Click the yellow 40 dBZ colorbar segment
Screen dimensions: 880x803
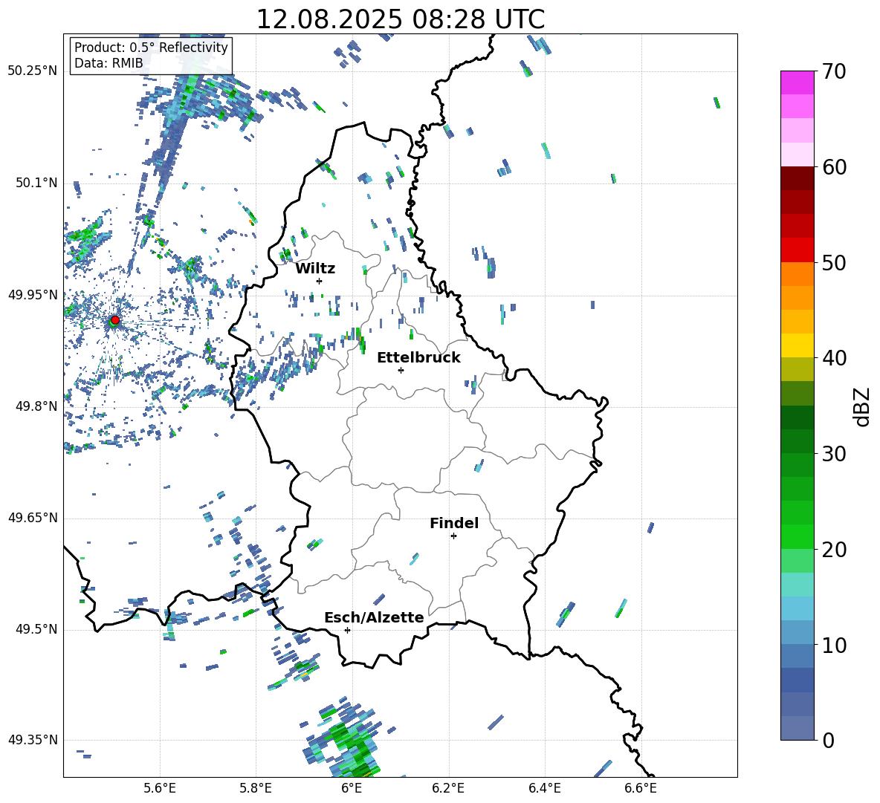coord(797,345)
